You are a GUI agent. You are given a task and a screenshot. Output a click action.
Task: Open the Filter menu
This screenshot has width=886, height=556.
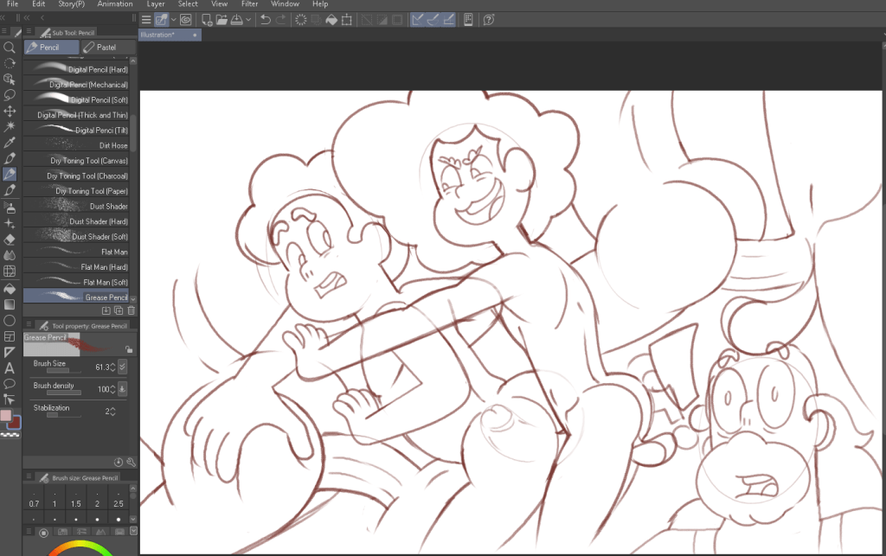249,4
